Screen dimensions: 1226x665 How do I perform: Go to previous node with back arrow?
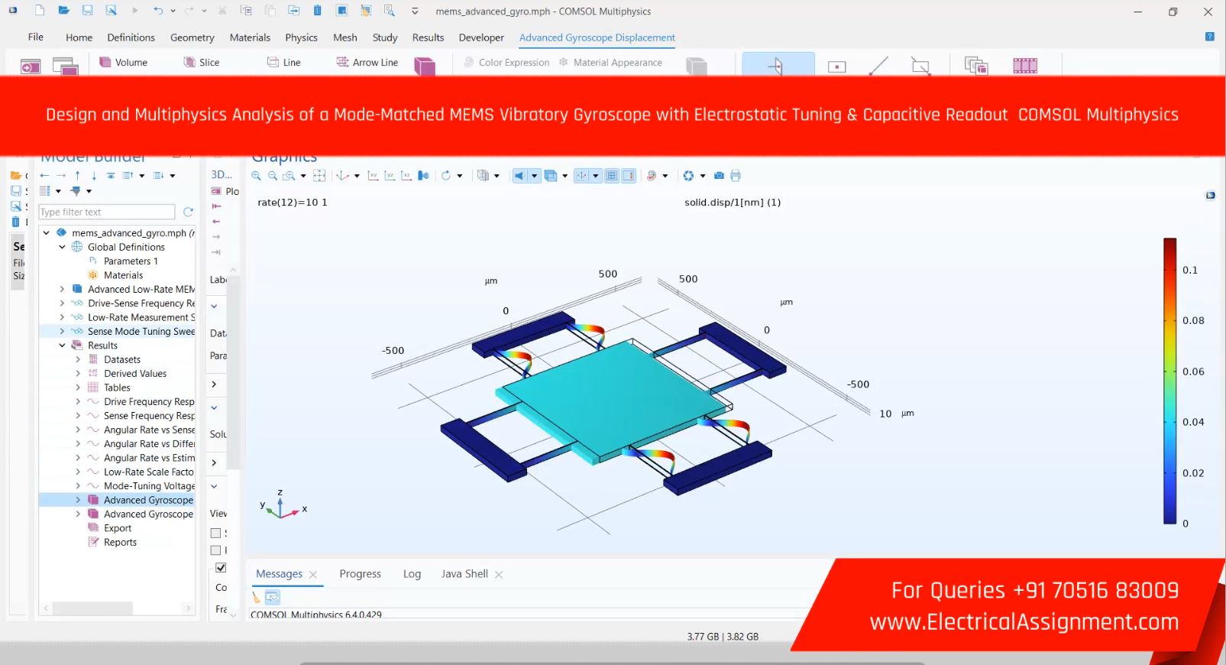pos(44,176)
